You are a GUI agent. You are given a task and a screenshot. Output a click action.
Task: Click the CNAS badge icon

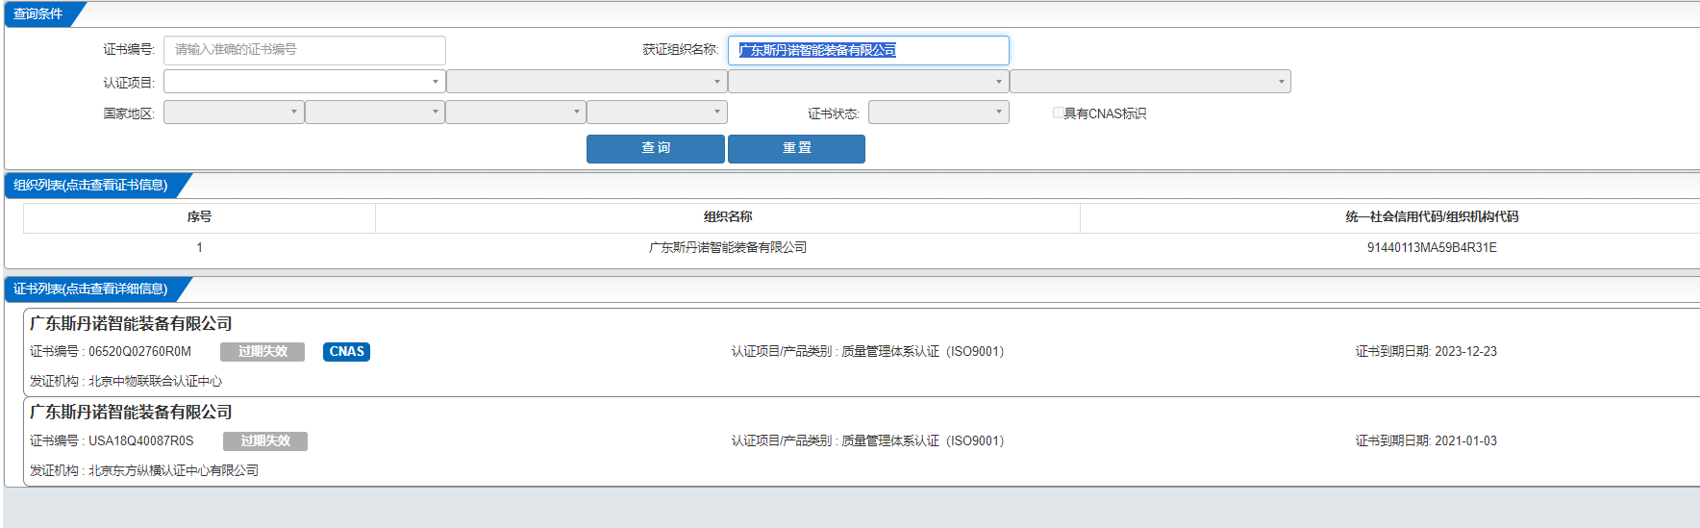346,352
